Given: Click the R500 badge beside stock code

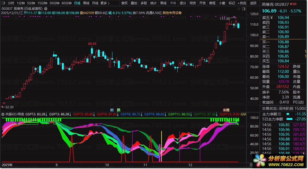Looking at the screenshot, I should click(293, 4).
